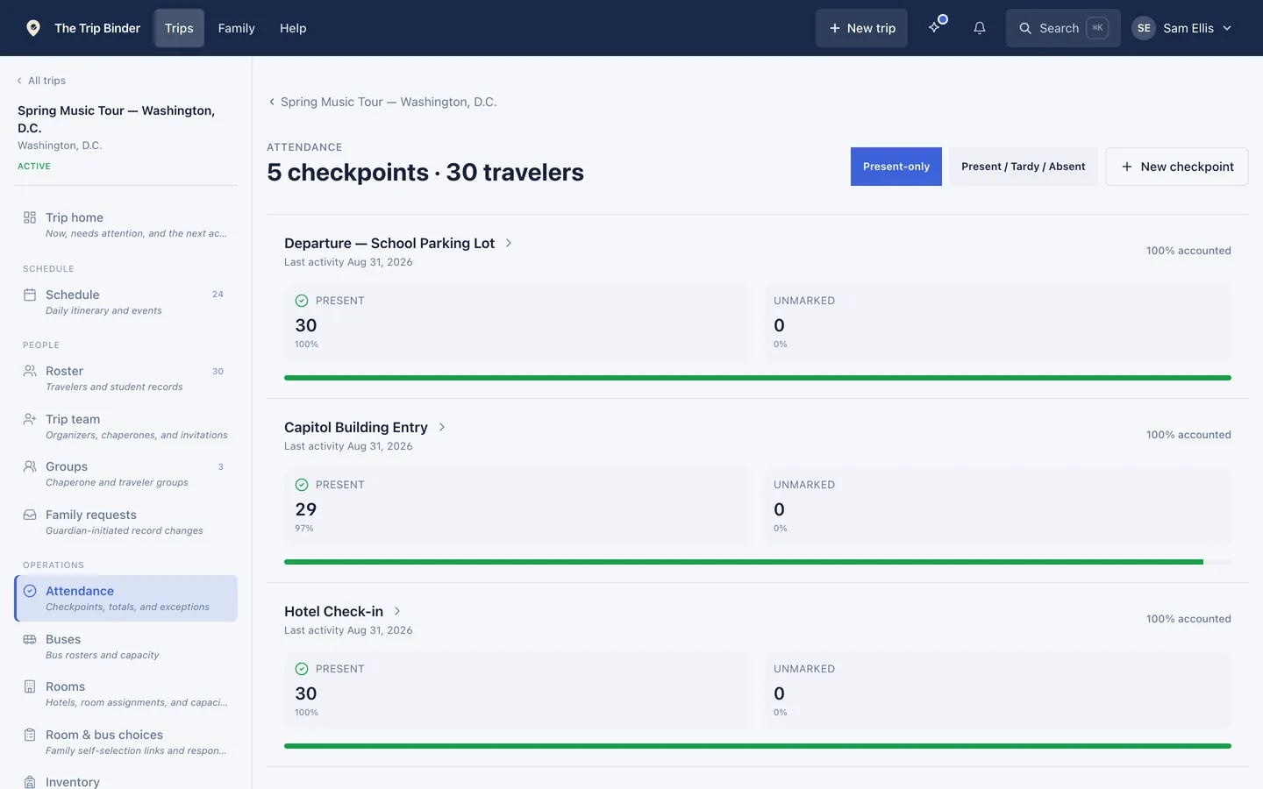Expand Hotel Check-in checkpoint chevron
This screenshot has height=789, width=1263.
click(397, 611)
